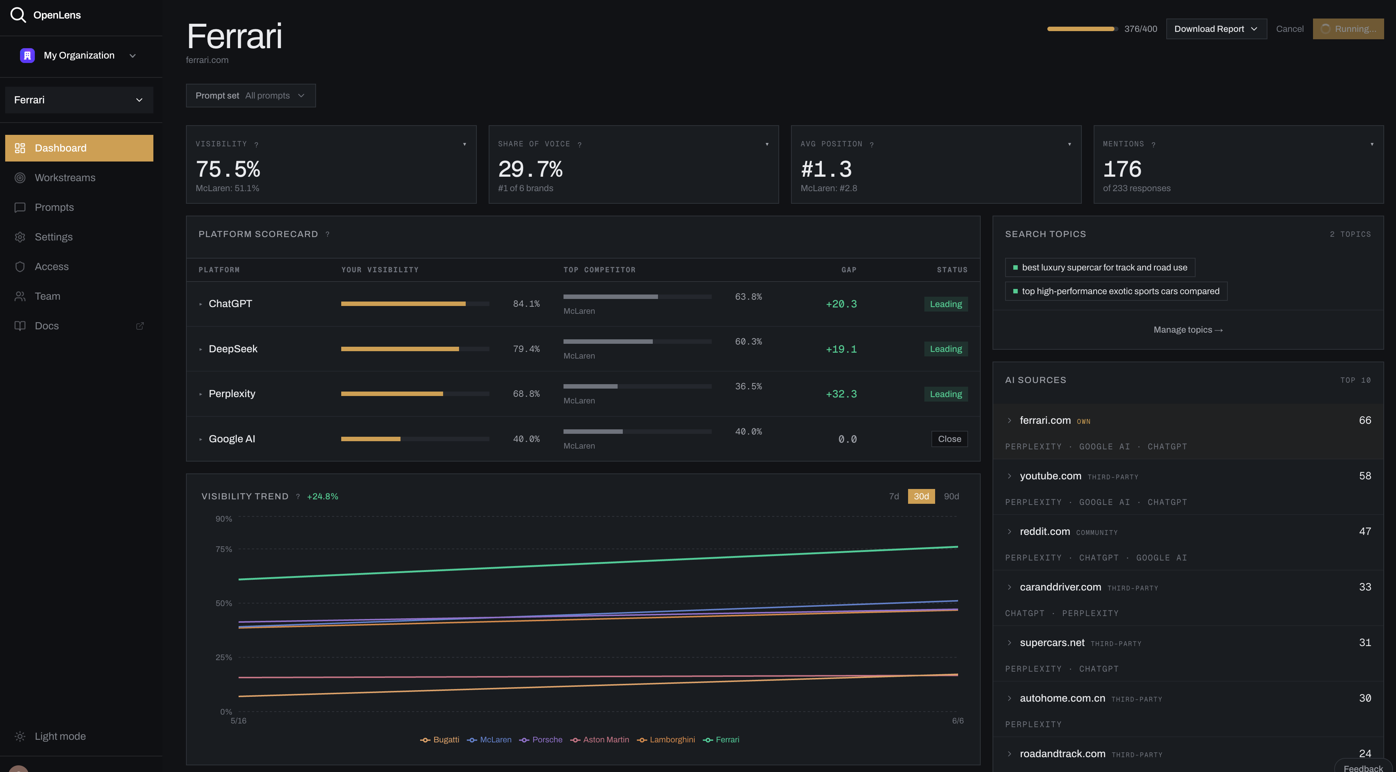Click the My Organization building icon

click(27, 55)
